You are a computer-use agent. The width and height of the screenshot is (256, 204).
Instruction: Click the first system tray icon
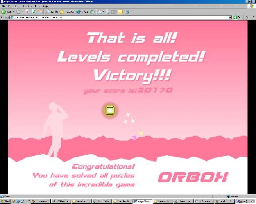coord(238,201)
